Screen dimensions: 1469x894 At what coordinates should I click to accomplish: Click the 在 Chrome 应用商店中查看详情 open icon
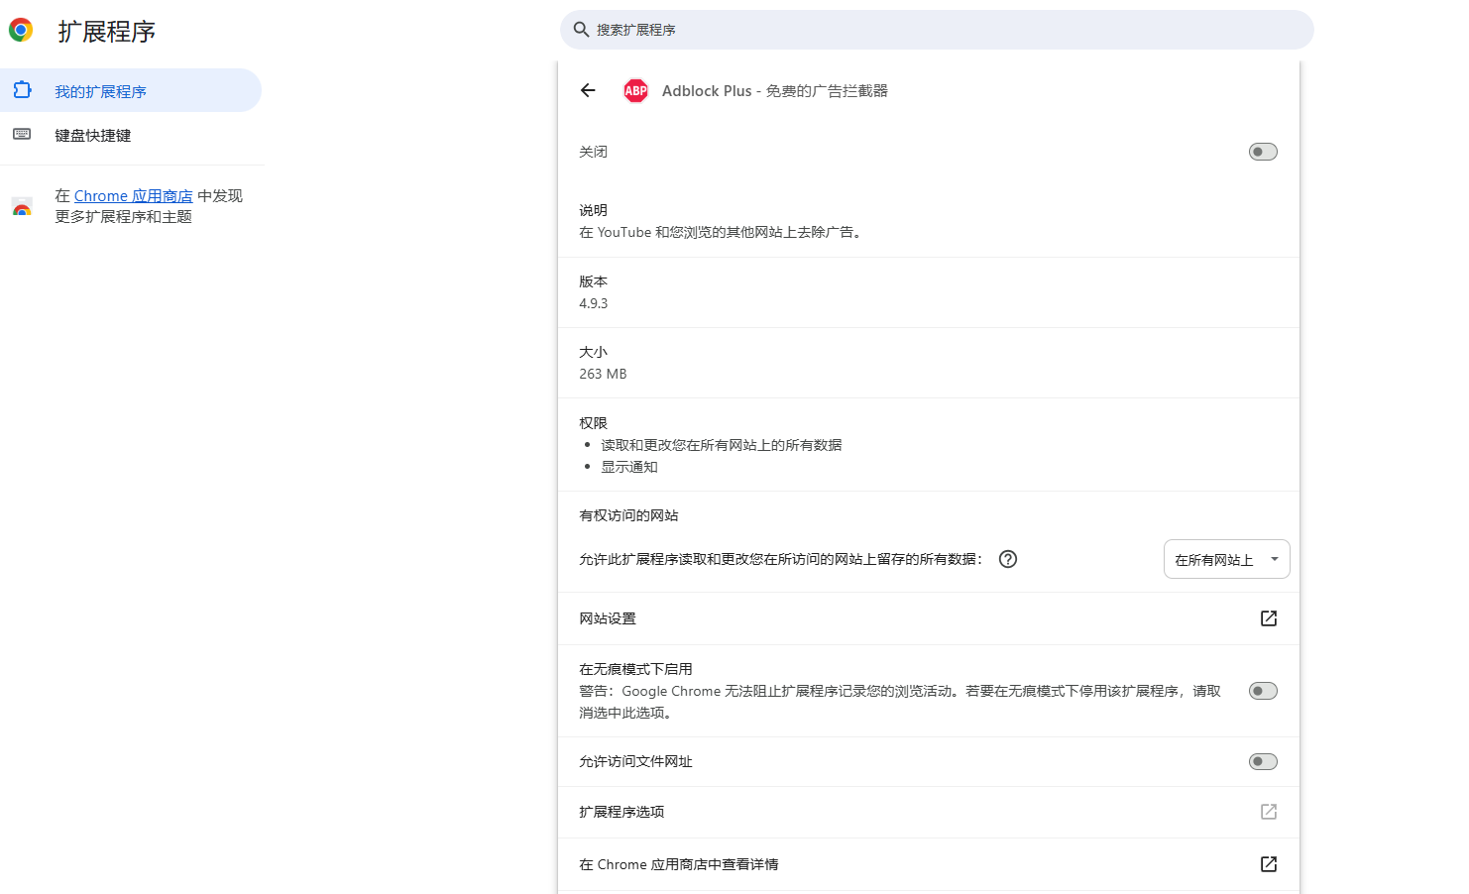pos(1269,864)
